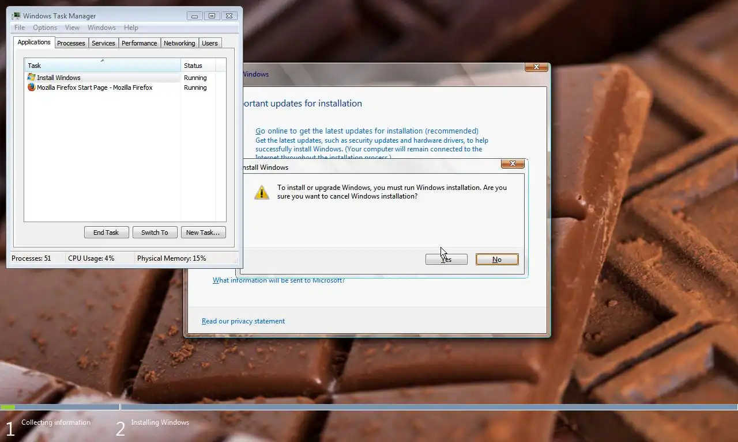738x442 pixels.
Task: Switch to the Users tab
Action: tap(210, 43)
